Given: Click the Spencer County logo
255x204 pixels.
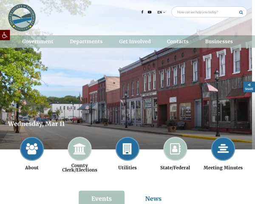Looking at the screenshot, I should click(x=22, y=17).
